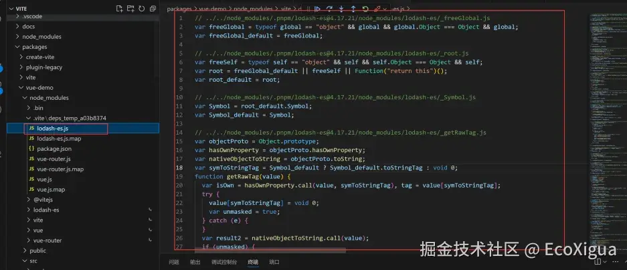Expand the top-level node_modules folder
Screen dimensions: 627x270
pyautogui.click(x=17, y=36)
